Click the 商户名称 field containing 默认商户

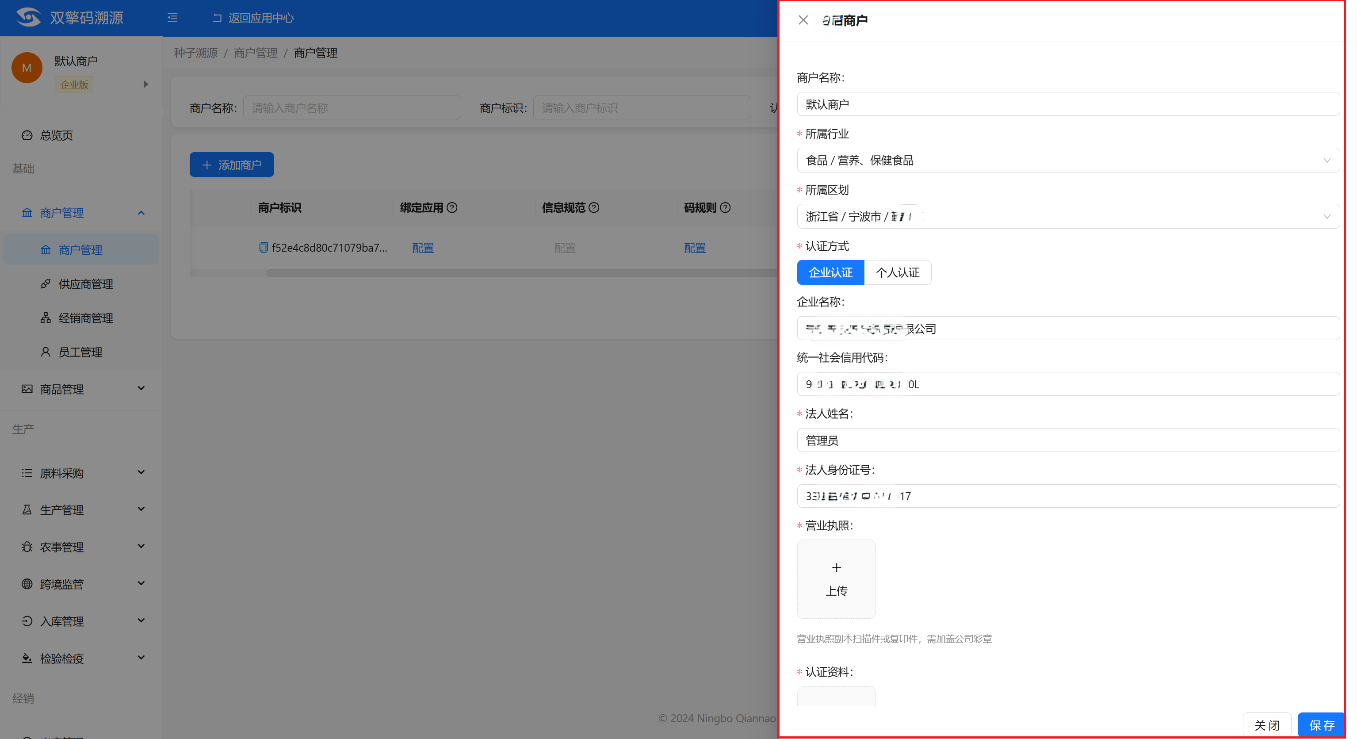(1068, 104)
